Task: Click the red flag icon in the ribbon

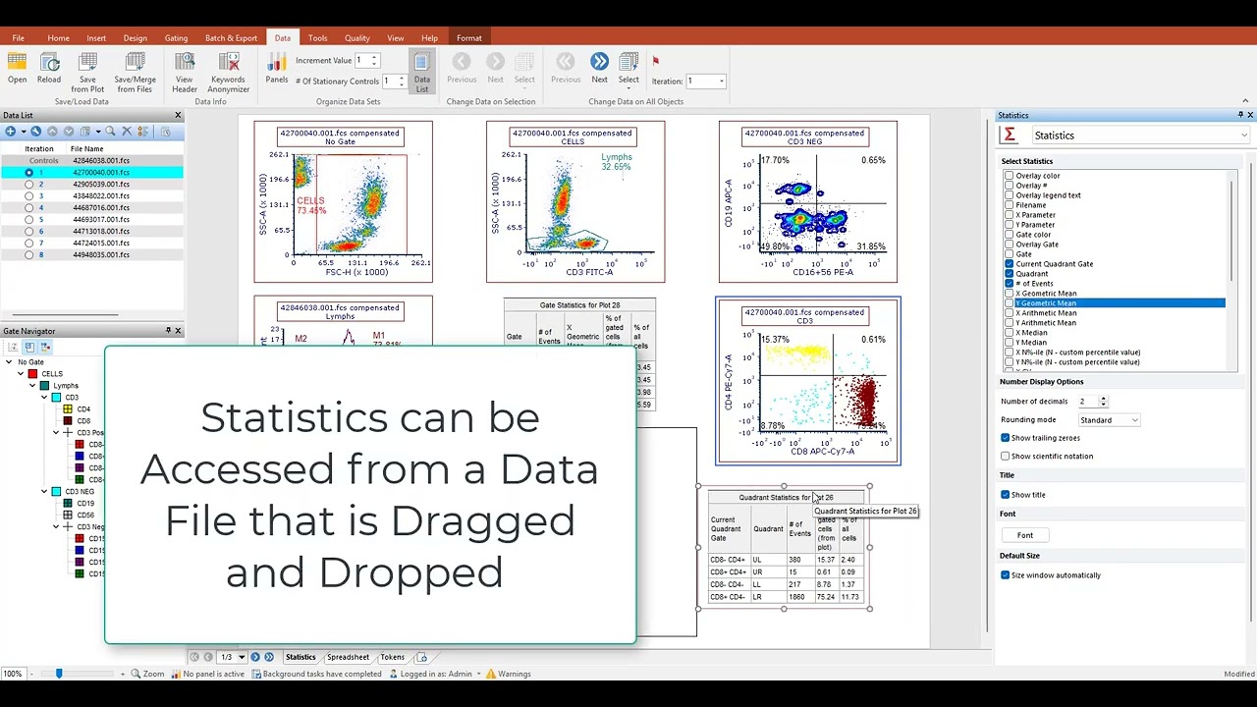Action: [656, 61]
